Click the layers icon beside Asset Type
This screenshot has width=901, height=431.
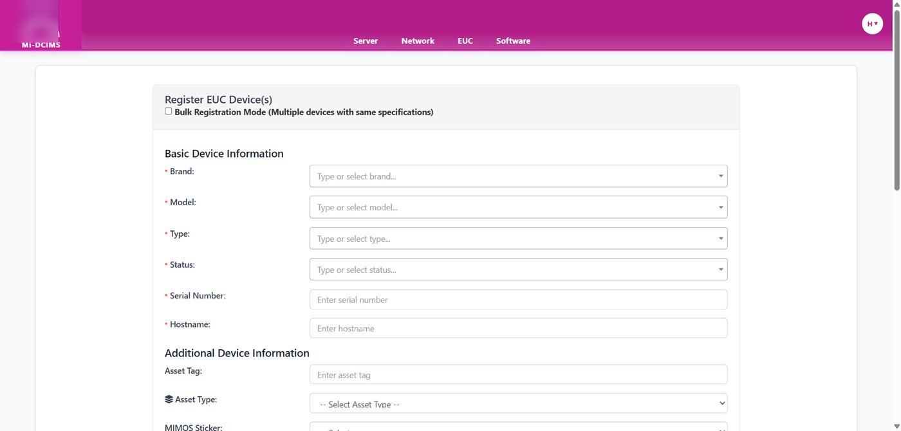(x=169, y=399)
